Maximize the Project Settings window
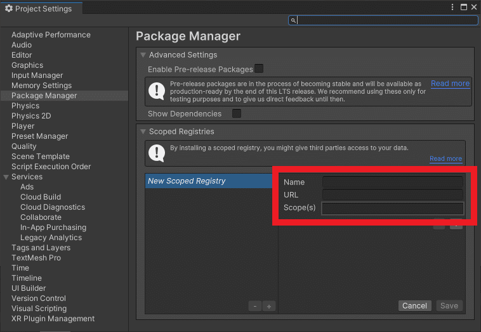The image size is (481, 332). click(x=464, y=7)
